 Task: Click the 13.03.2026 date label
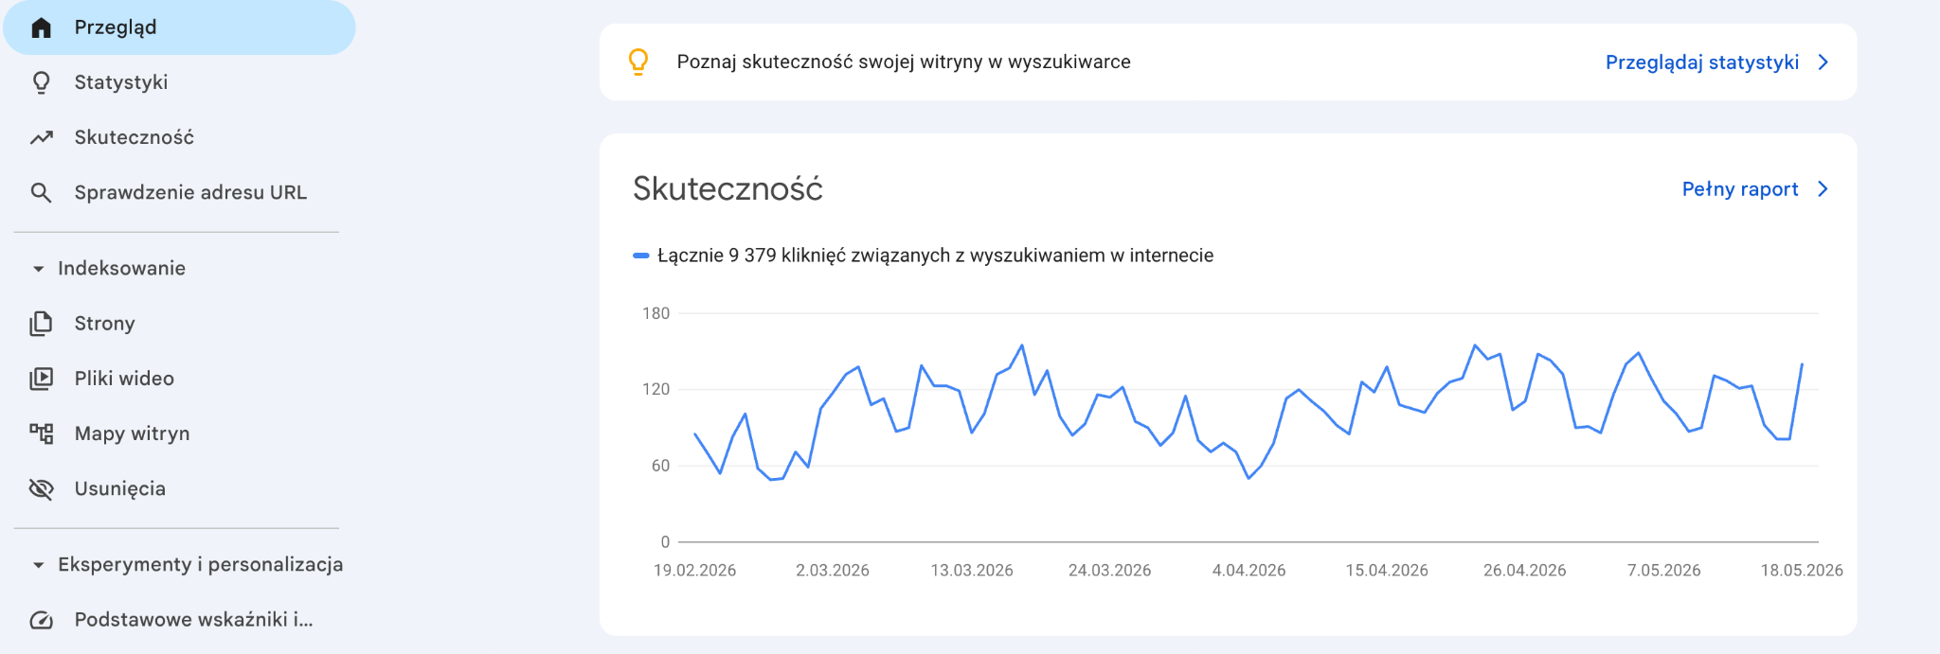point(972,571)
